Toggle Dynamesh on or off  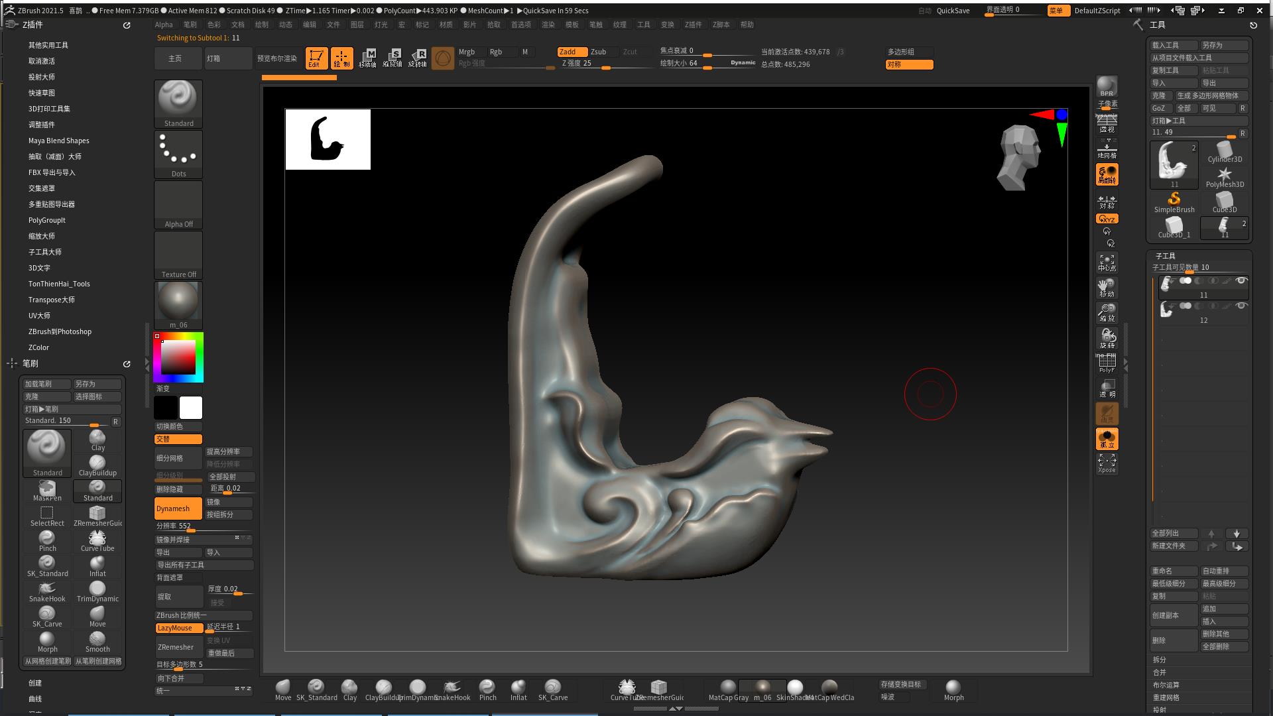point(178,508)
